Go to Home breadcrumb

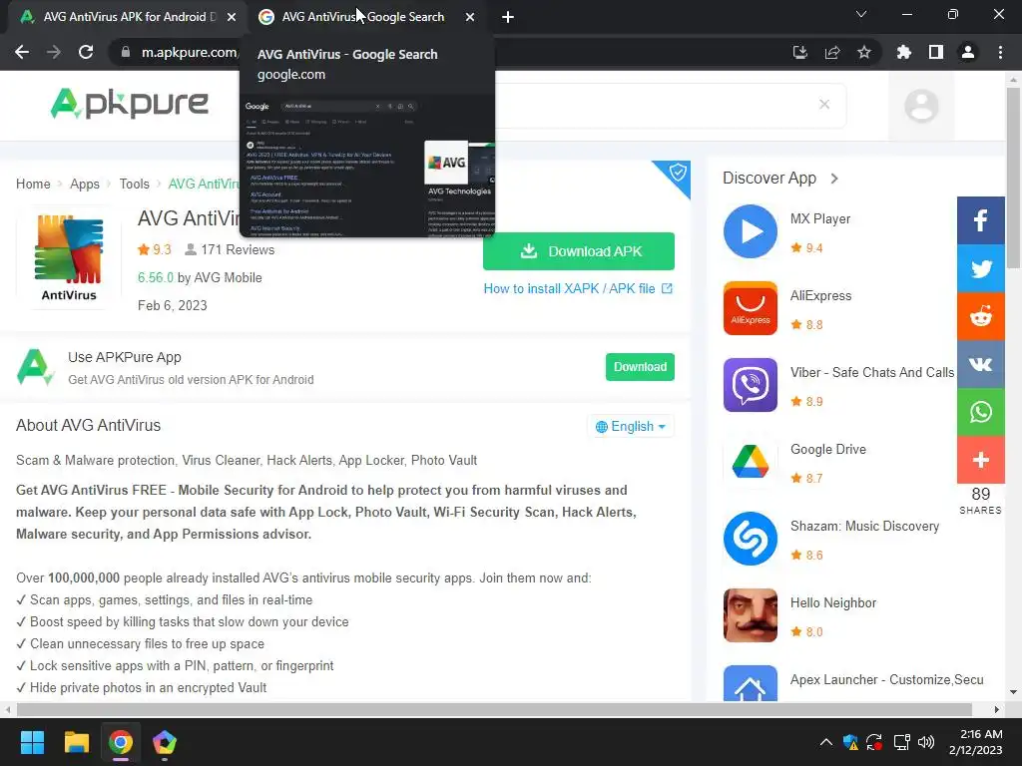(33, 184)
